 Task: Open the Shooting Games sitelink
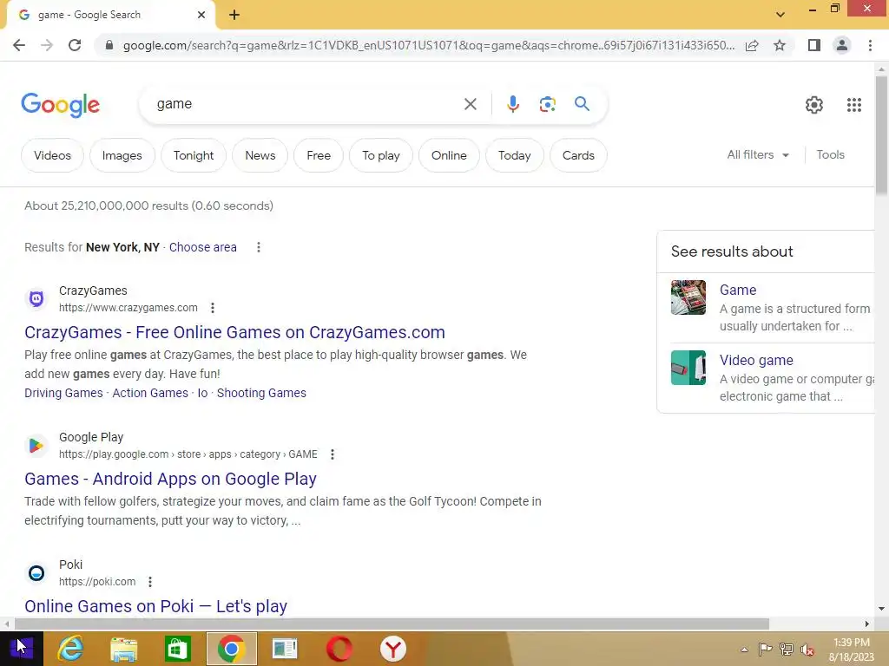(x=261, y=393)
